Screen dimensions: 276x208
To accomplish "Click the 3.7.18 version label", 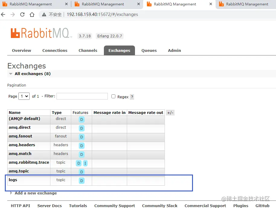I will (x=85, y=36).
